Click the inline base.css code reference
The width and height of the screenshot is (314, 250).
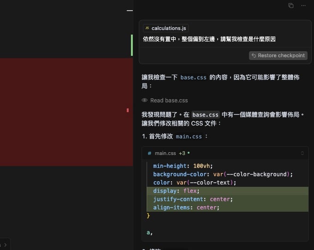coord(193,77)
